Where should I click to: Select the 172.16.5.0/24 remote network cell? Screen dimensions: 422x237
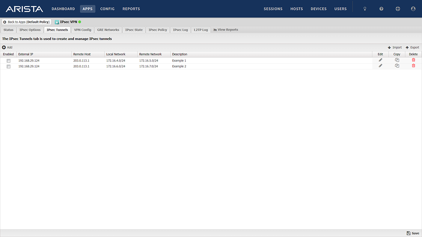coord(154,61)
